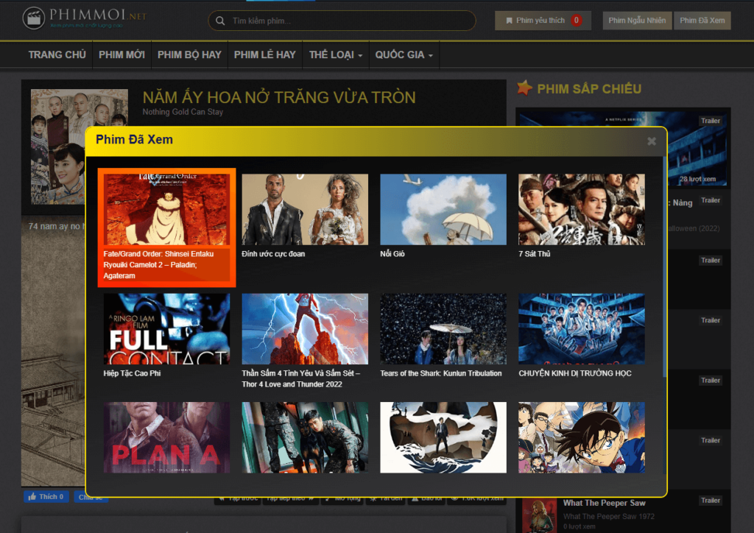
Task: Expand the Thể Loại dropdown
Action: pos(336,54)
